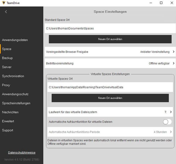Click chevron next to Offline verfügbar
The width and height of the screenshot is (176, 164).
click(x=174, y=63)
